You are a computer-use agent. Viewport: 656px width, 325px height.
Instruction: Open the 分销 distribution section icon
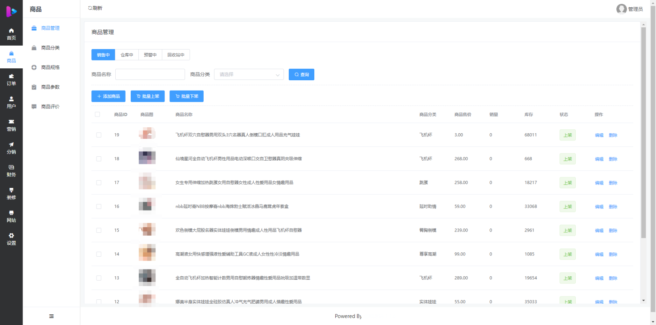point(11,145)
